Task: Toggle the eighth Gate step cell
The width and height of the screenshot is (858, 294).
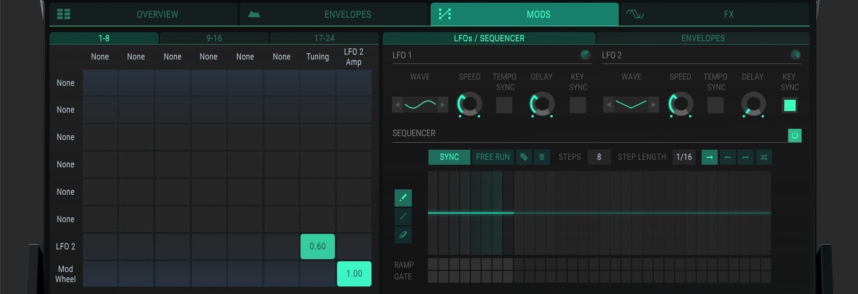Action: [x=508, y=276]
